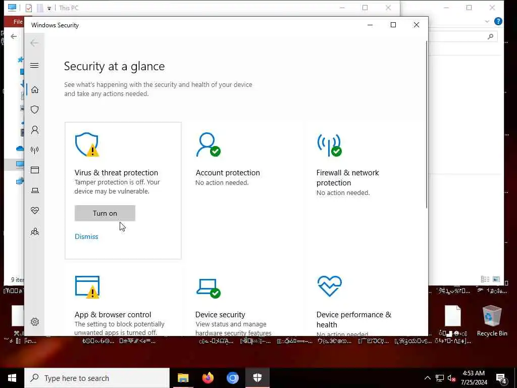517x388 pixels.
Task: Open Family options sidebar icon
Action: 35,231
